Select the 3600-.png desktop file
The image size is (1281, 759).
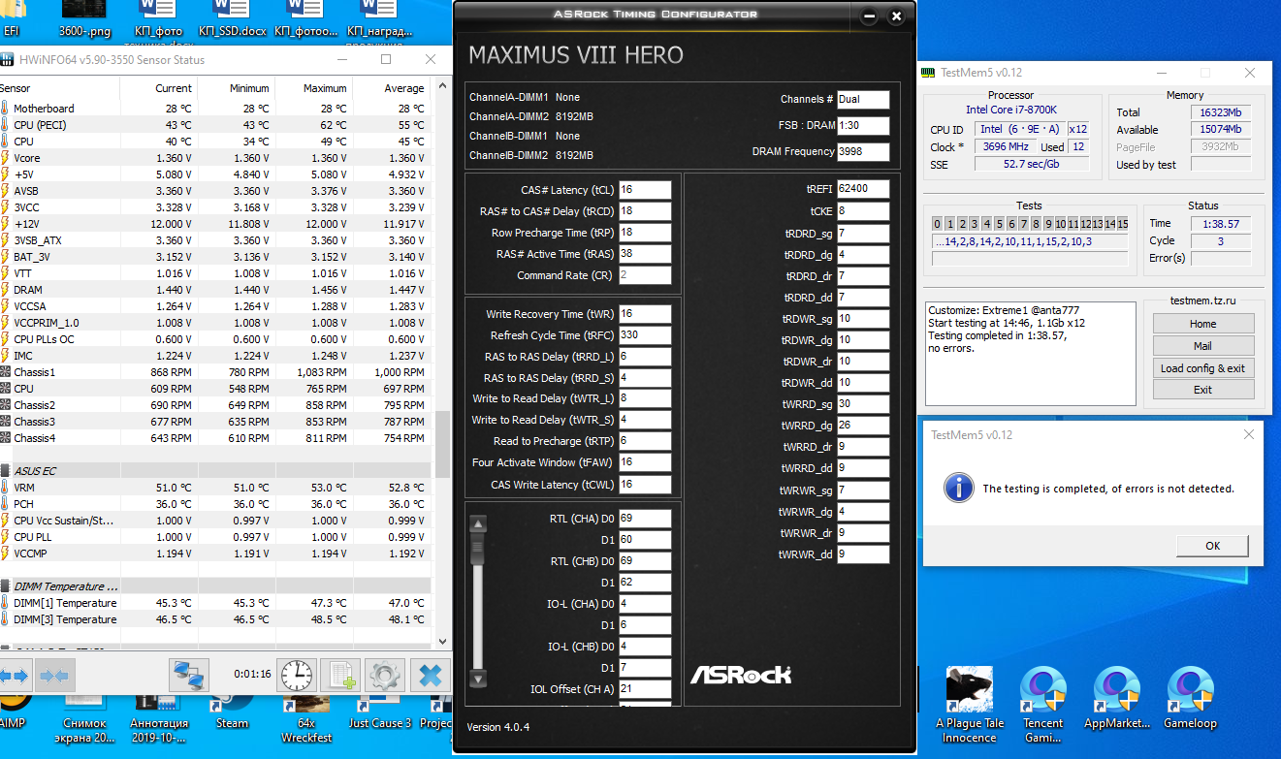coord(84,19)
